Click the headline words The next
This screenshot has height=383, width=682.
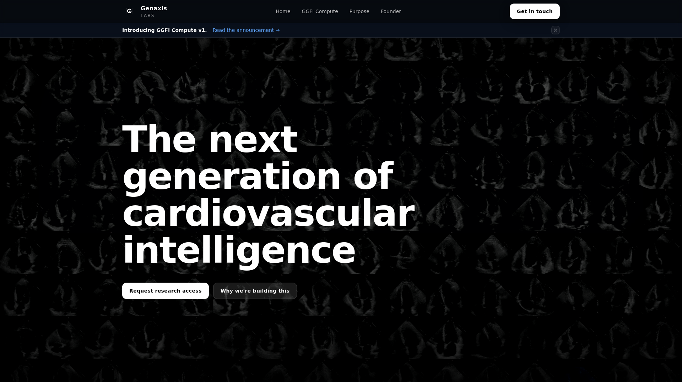[x=210, y=139]
